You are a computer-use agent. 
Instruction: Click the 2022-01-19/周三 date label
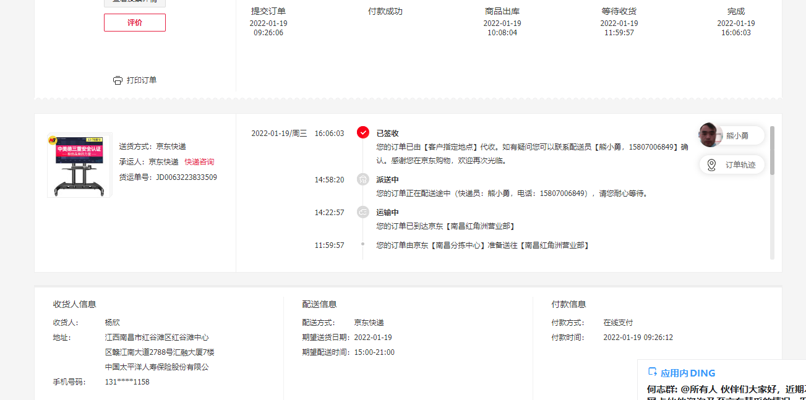coord(279,133)
